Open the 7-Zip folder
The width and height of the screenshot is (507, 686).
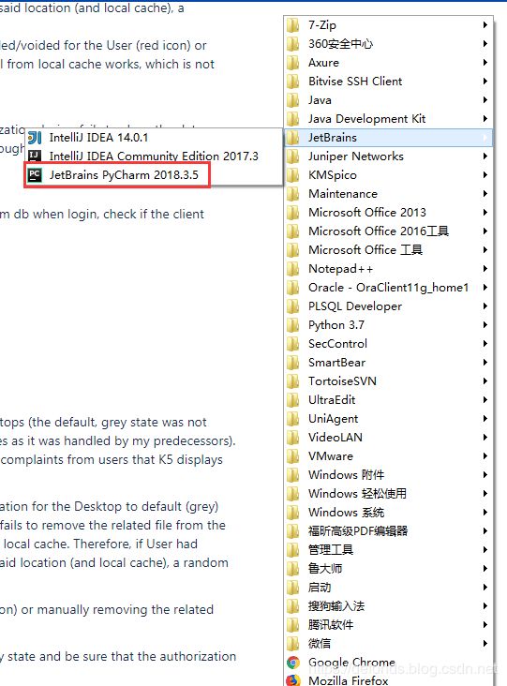pyautogui.click(x=389, y=25)
